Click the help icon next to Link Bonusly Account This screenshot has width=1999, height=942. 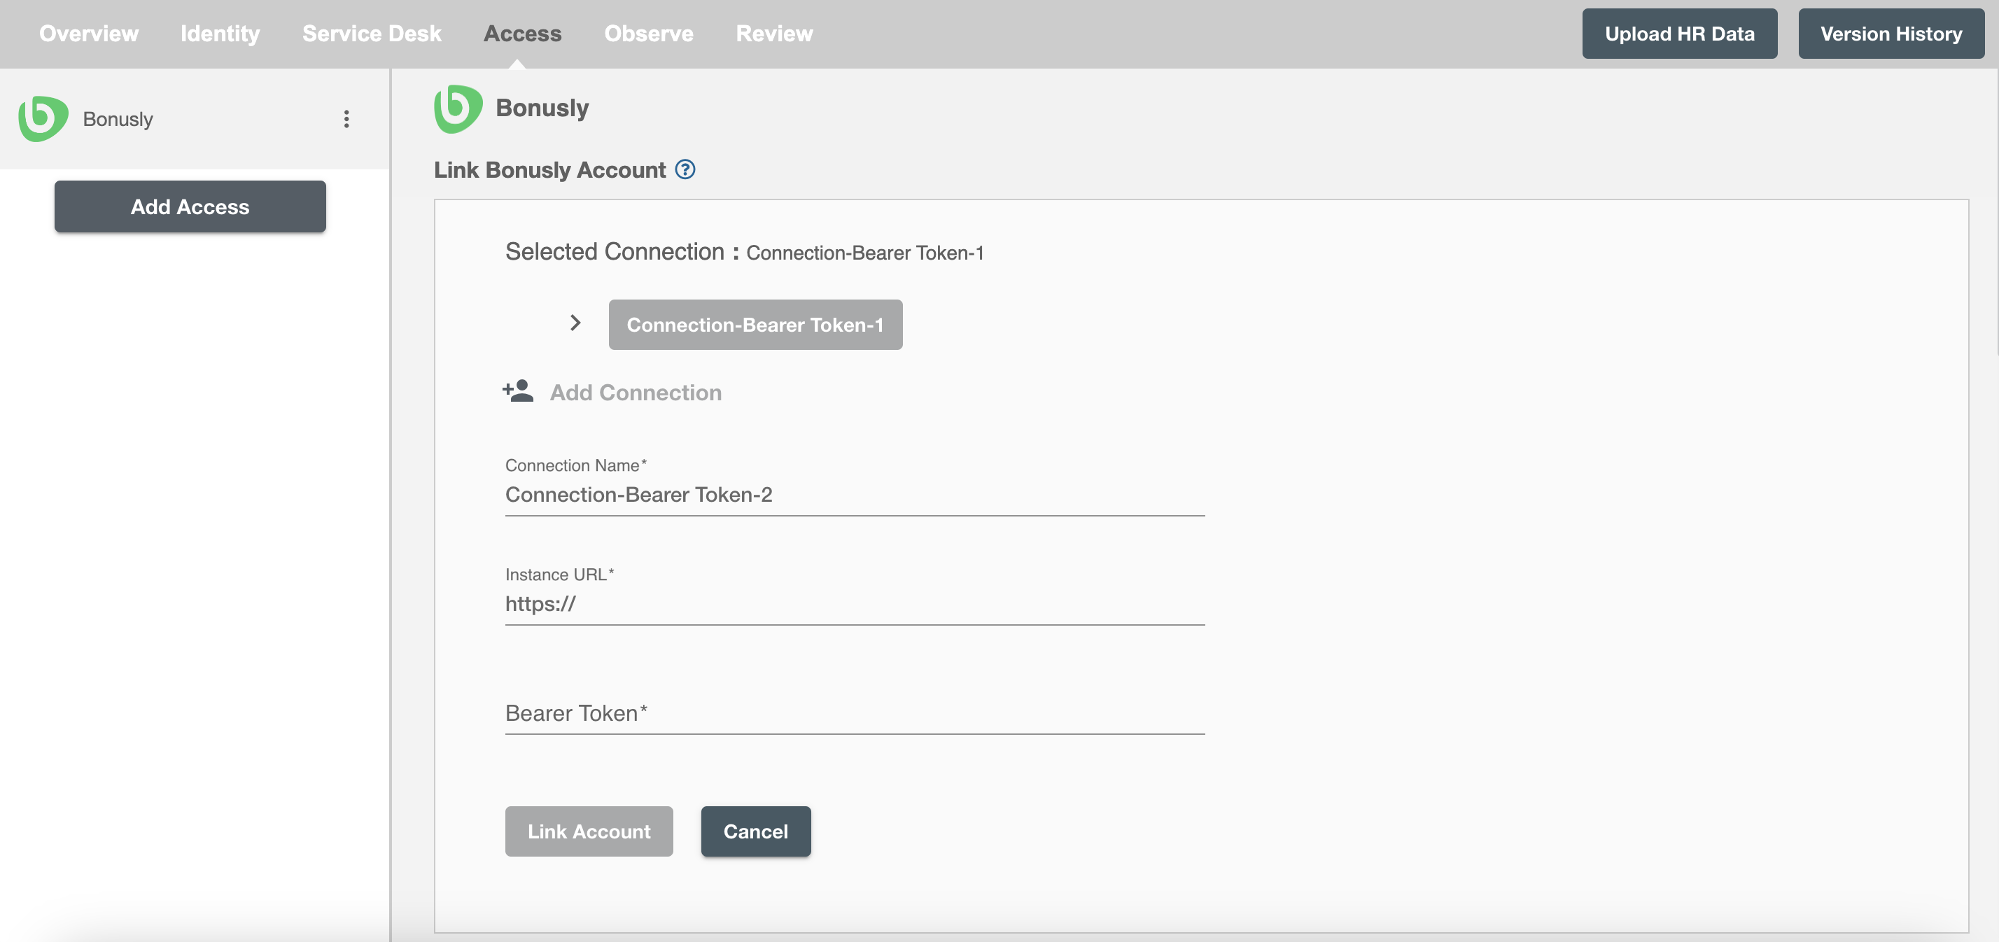686,168
